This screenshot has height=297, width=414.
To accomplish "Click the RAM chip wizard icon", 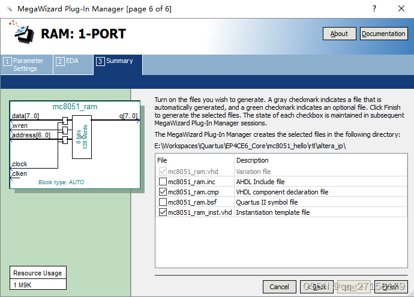I will point(22,32).
